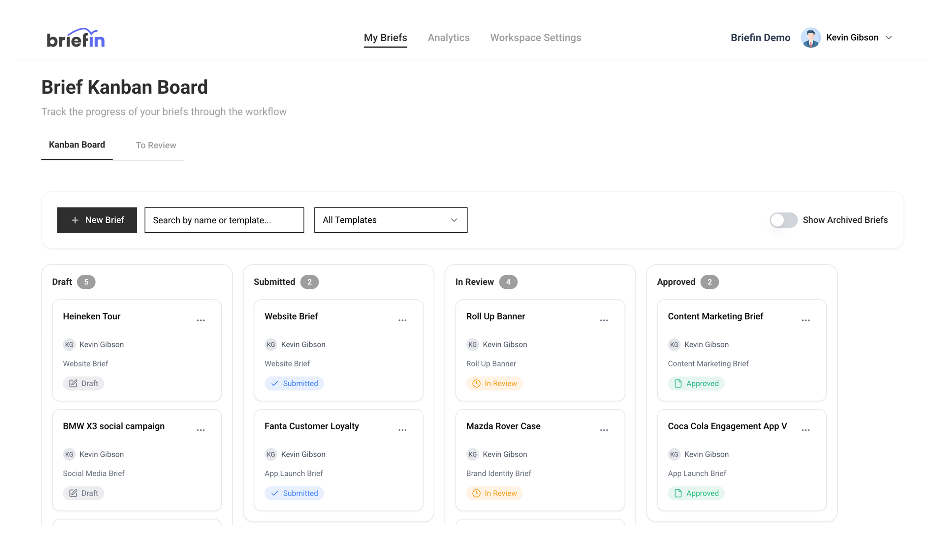
Task: Open options menu for Fanta Customer Loyalty
Action: click(x=402, y=430)
